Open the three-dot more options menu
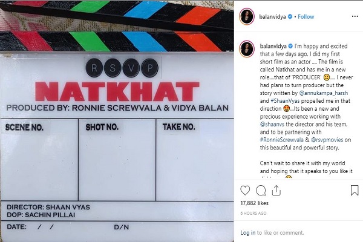 [x=355, y=16]
